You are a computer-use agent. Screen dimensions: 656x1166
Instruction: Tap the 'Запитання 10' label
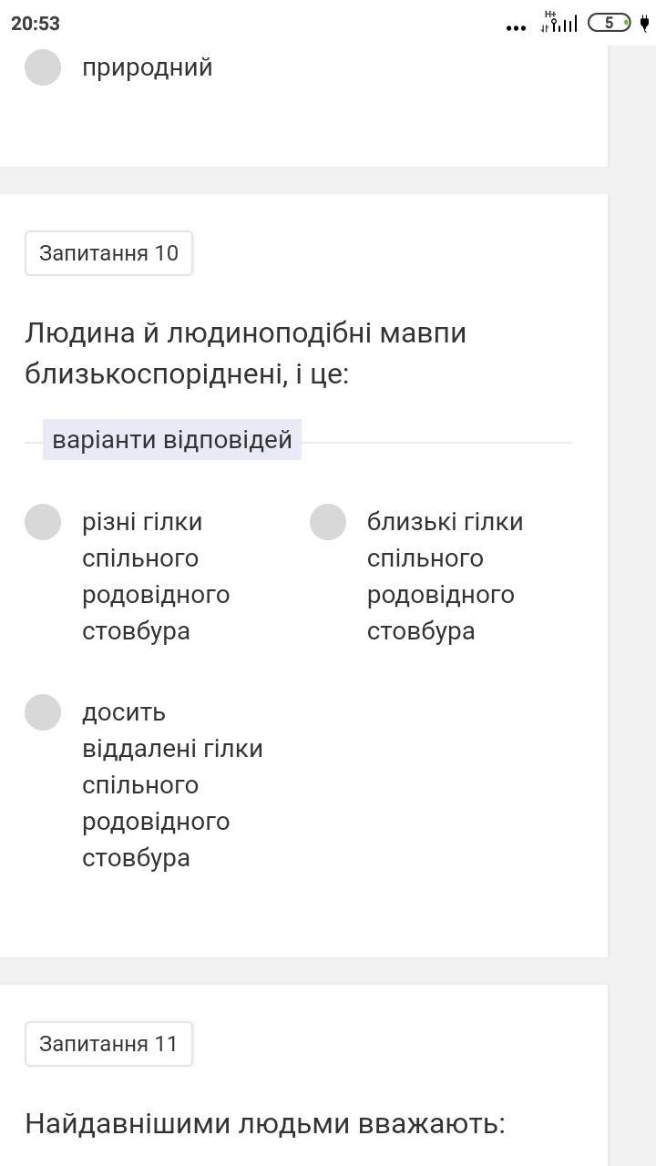pos(108,253)
